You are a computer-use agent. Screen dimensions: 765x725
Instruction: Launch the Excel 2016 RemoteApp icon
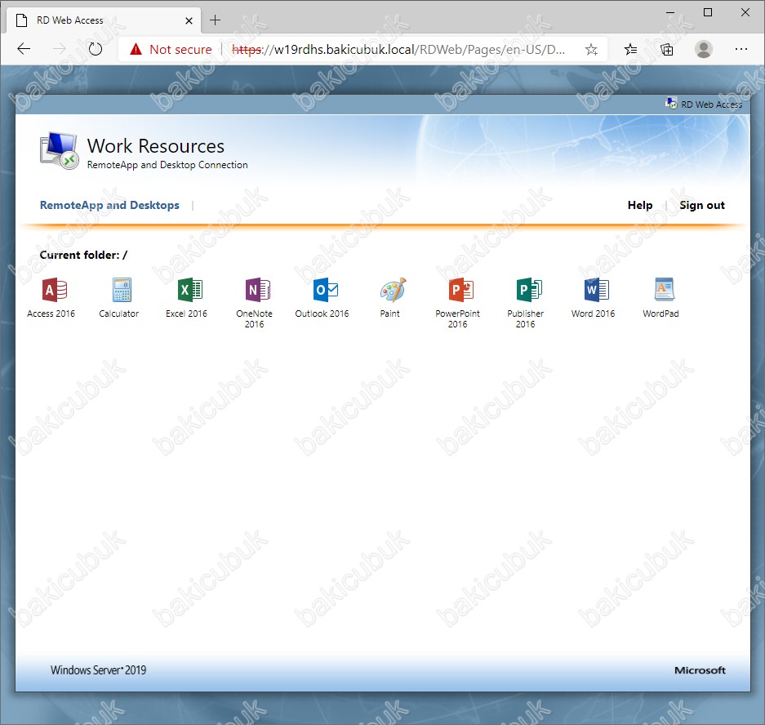tap(189, 290)
